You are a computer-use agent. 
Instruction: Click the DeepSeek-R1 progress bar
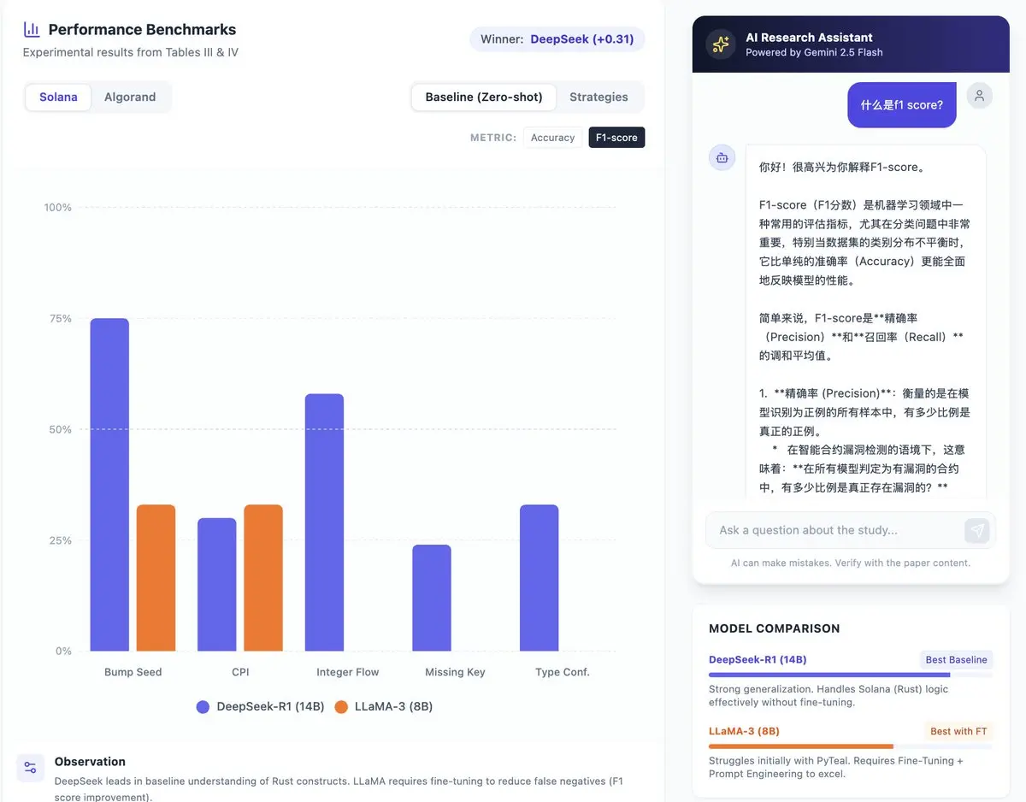tap(851, 675)
